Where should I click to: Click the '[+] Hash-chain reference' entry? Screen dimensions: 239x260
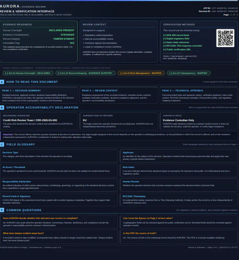point(176,42)
